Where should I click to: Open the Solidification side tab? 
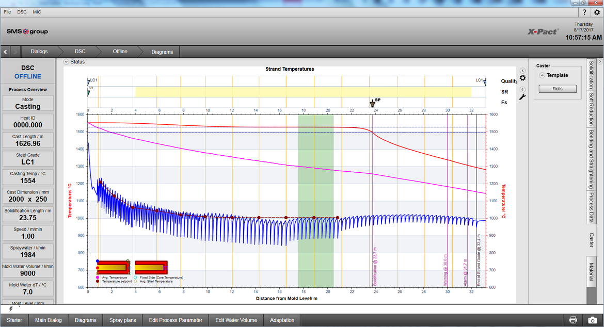591,75
